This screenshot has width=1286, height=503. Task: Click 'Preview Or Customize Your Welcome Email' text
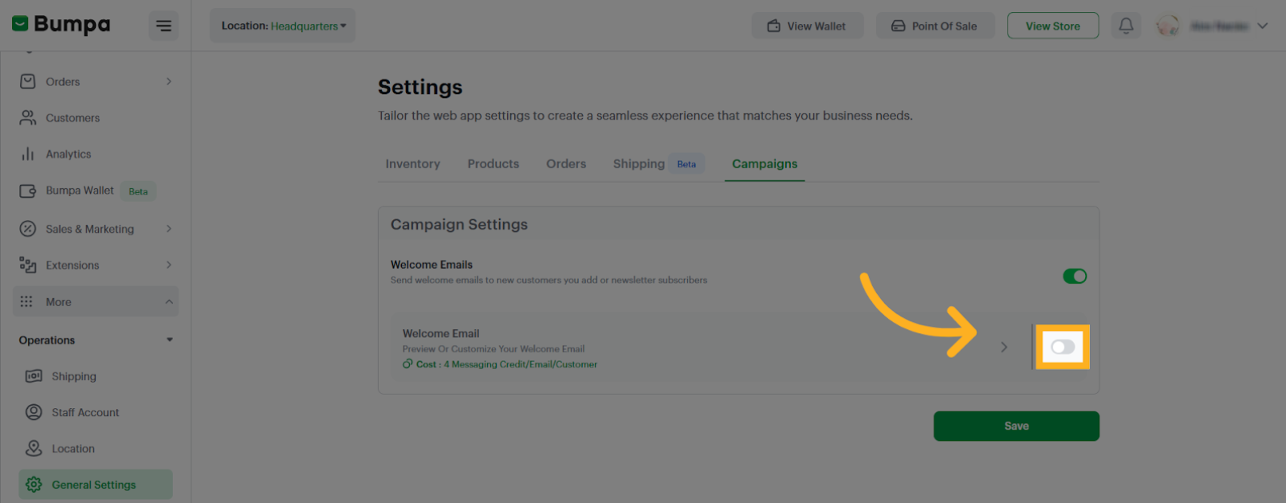point(494,348)
